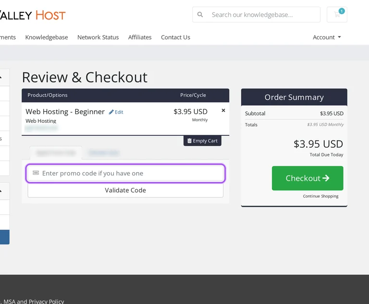Click the Privacy Policy footer link
The width and height of the screenshot is (369, 304).
46,301
